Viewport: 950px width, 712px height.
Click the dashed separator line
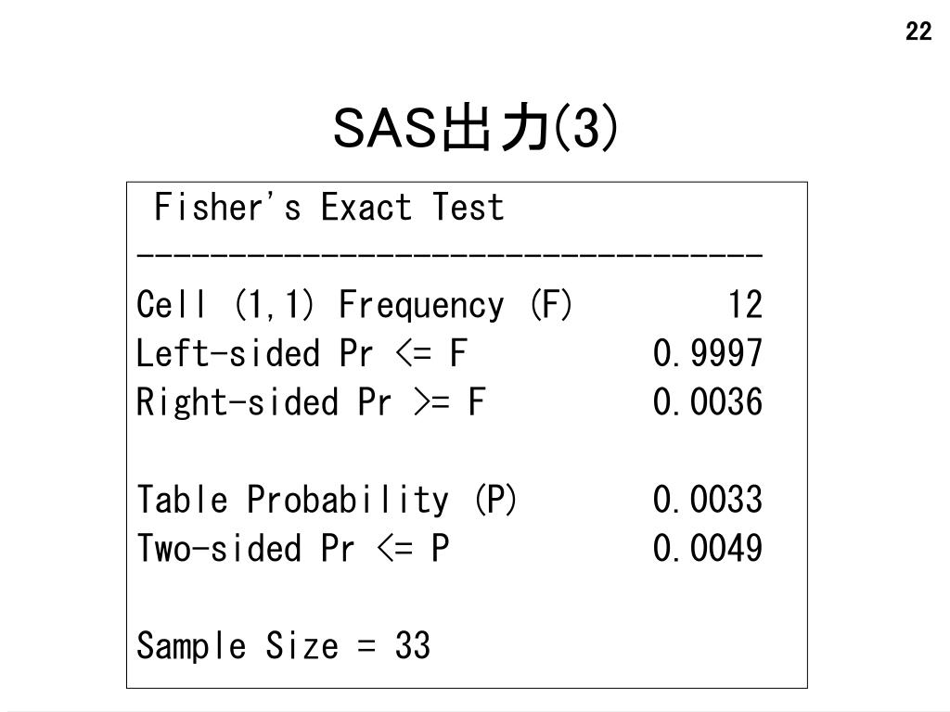pos(450,255)
